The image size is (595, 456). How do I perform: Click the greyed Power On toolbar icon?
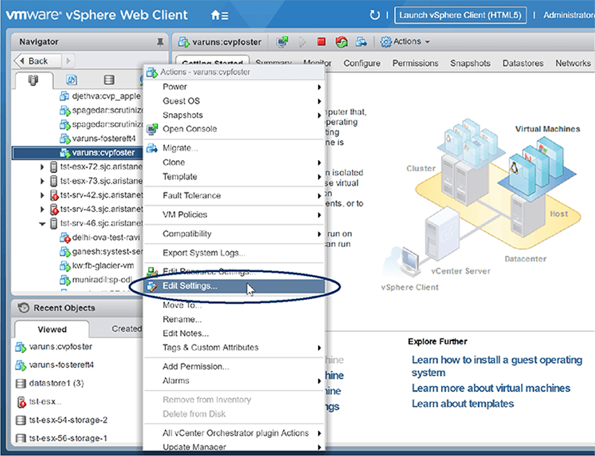pyautogui.click(x=302, y=42)
